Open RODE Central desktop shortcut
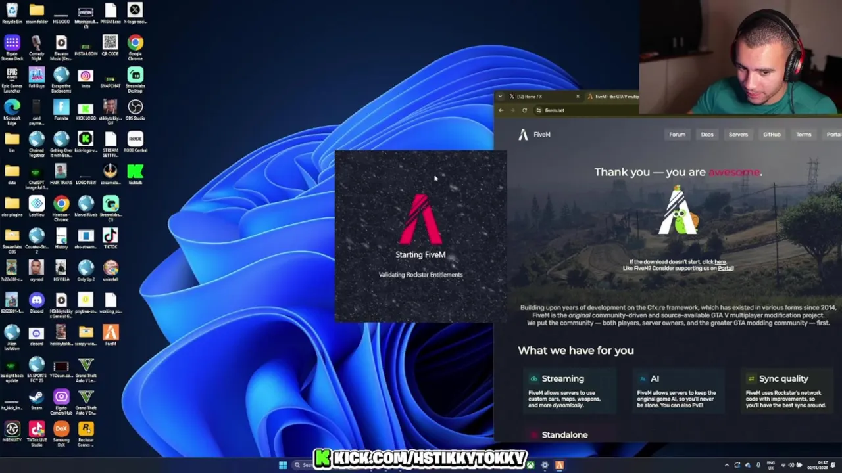Image resolution: width=842 pixels, height=473 pixels. click(135, 142)
